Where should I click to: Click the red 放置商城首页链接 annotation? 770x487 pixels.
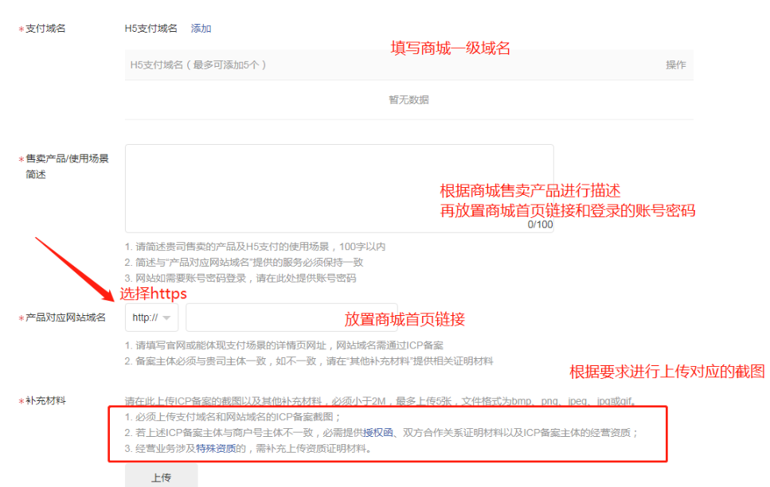pos(405,319)
